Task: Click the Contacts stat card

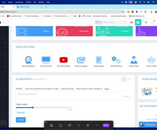Action: click(x=114, y=31)
